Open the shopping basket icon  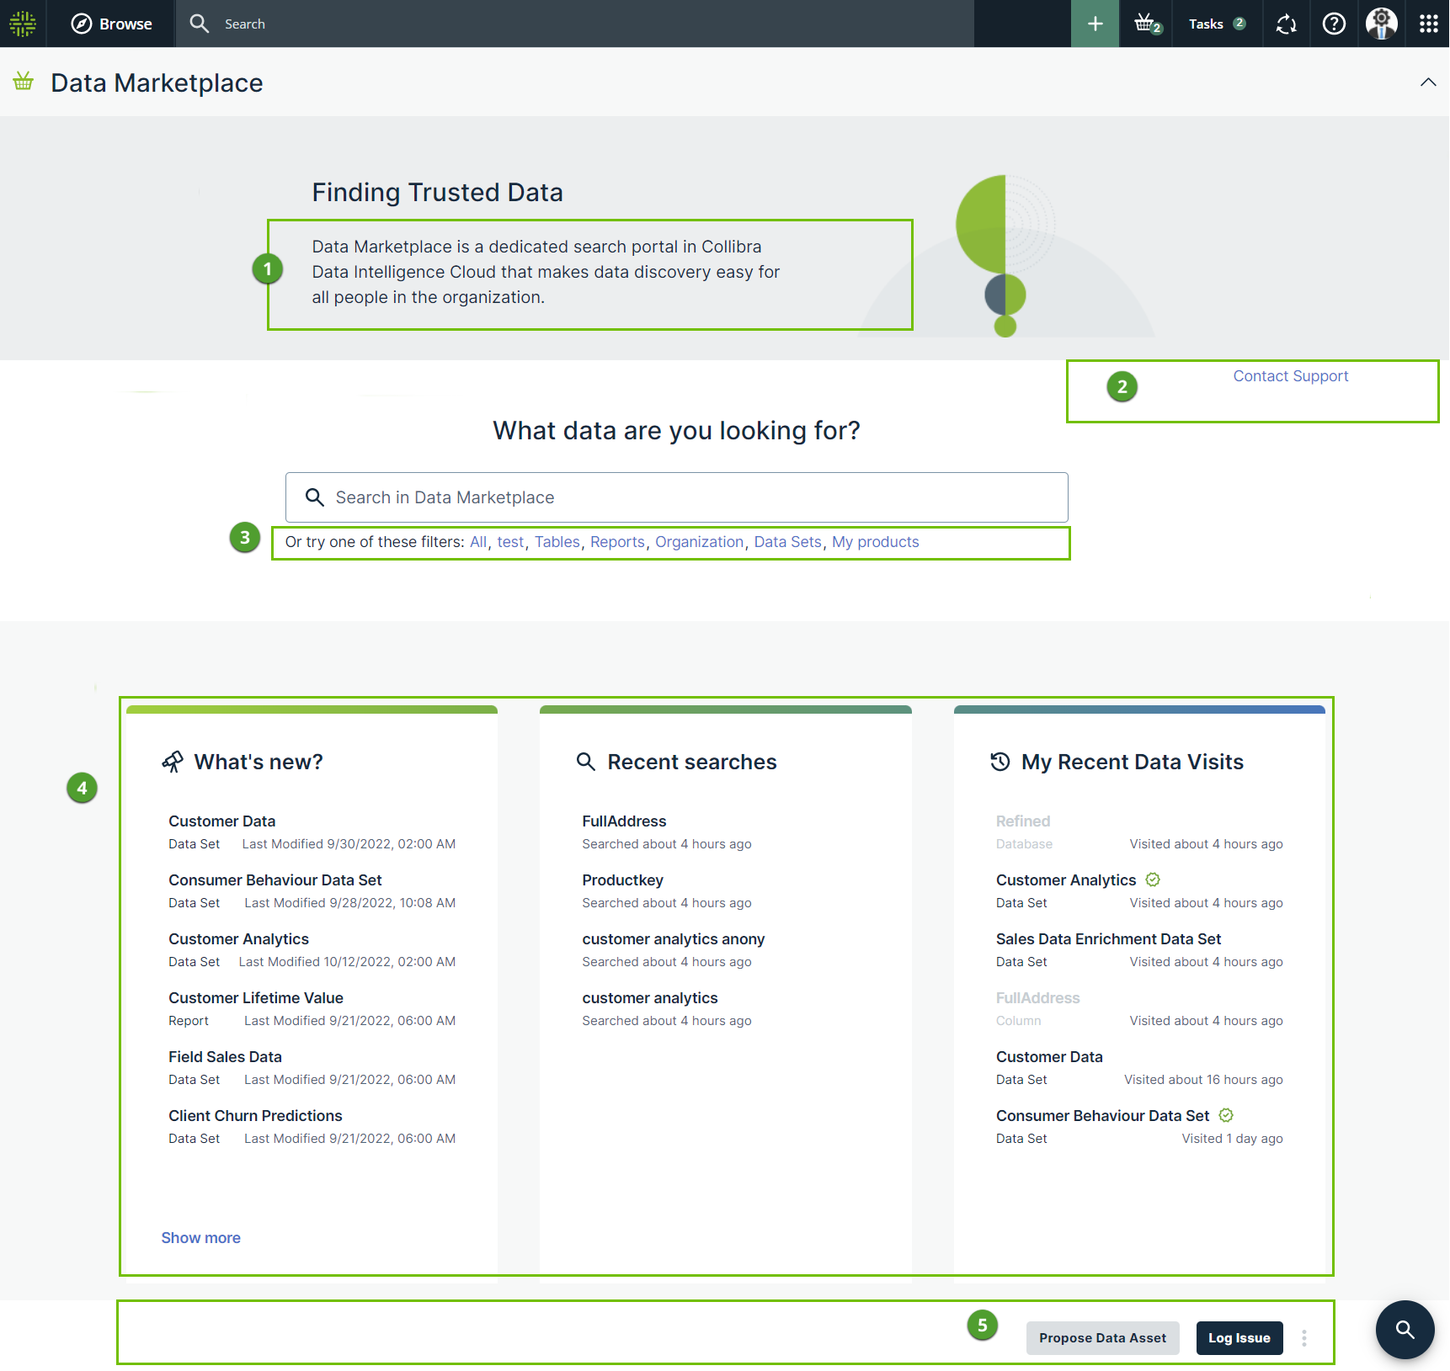click(x=1145, y=24)
